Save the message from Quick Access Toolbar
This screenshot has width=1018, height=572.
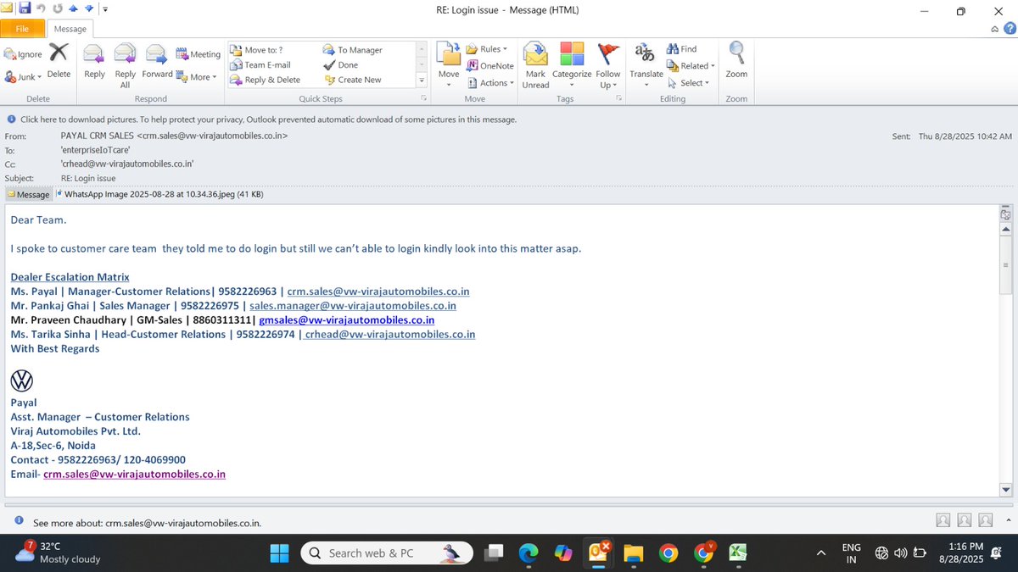coord(25,9)
